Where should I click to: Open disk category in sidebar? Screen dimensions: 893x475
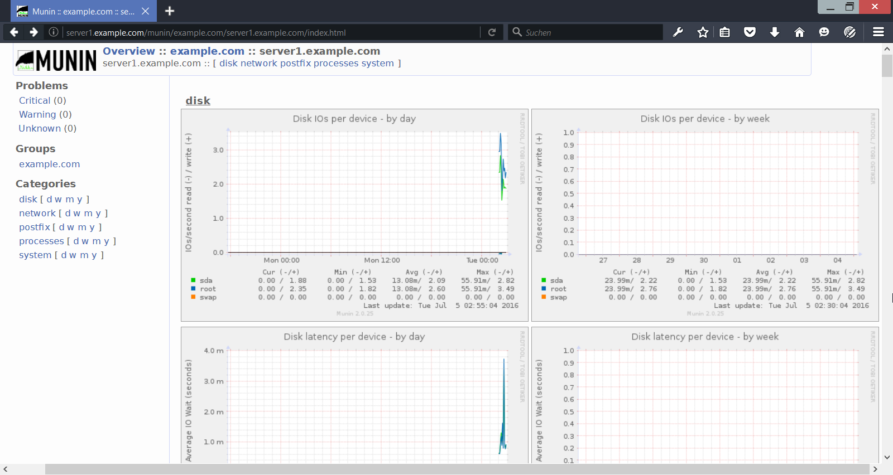coord(28,199)
